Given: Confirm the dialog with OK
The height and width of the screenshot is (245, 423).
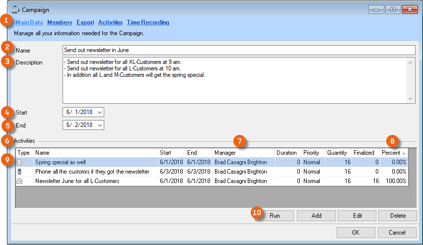Looking at the screenshot, I should click(x=355, y=233).
